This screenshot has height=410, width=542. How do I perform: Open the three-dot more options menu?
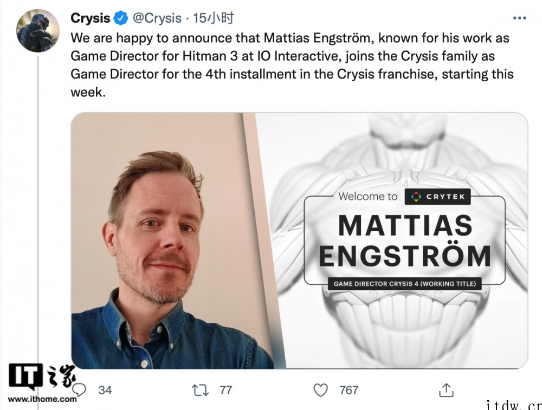(x=519, y=18)
